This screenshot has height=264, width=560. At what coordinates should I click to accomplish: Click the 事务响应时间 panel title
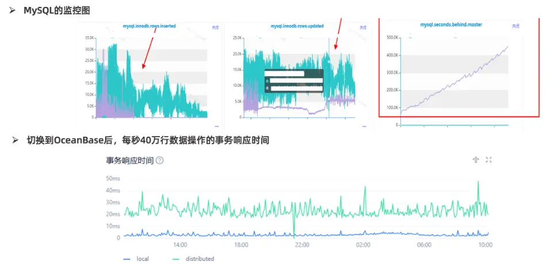point(130,161)
